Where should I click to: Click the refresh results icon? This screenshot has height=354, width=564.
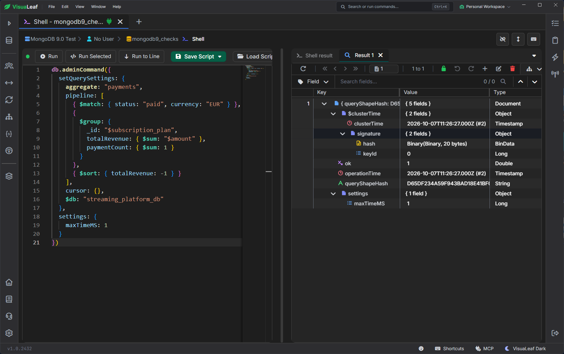pyautogui.click(x=303, y=69)
